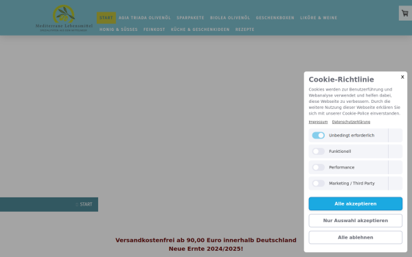This screenshot has width=412, height=257.
Task: Enable the Performance cookie switch
Action: tap(318, 167)
